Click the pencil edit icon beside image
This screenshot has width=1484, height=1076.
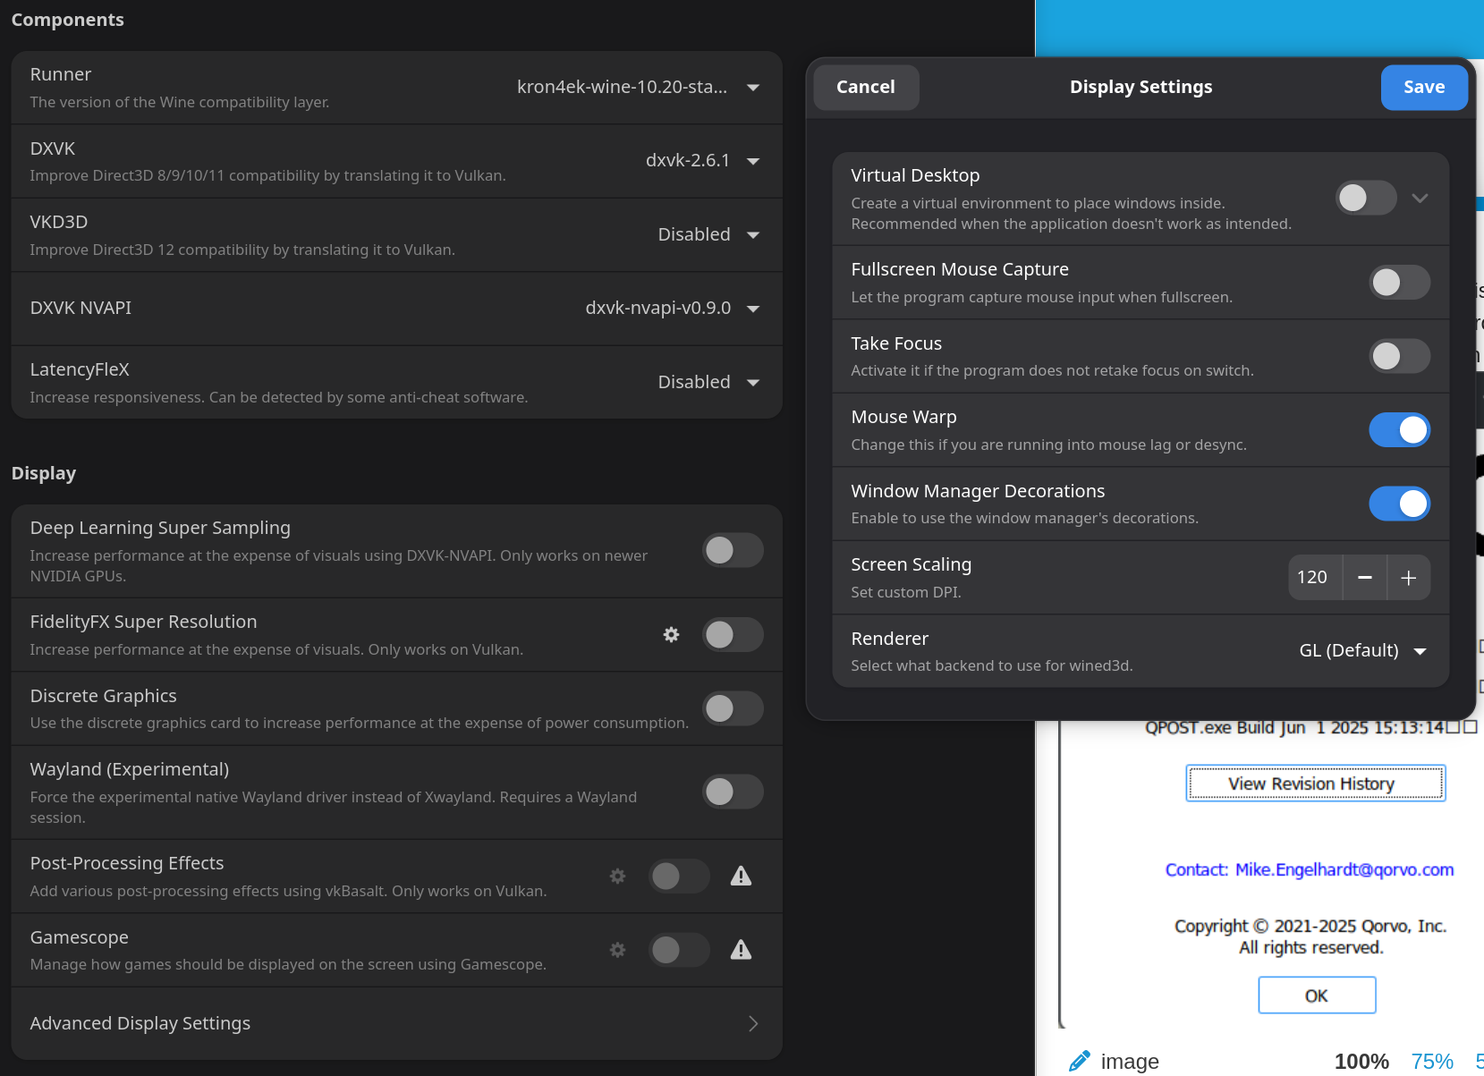[x=1080, y=1061]
